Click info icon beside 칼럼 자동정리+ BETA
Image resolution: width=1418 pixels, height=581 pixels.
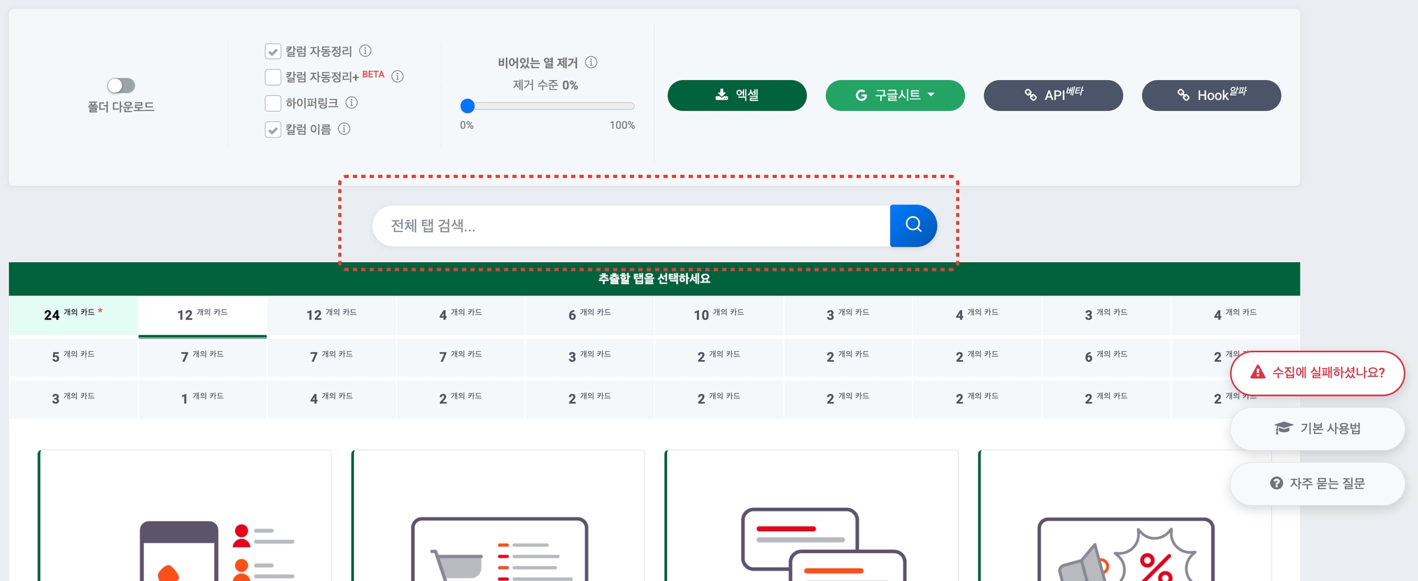click(x=398, y=76)
